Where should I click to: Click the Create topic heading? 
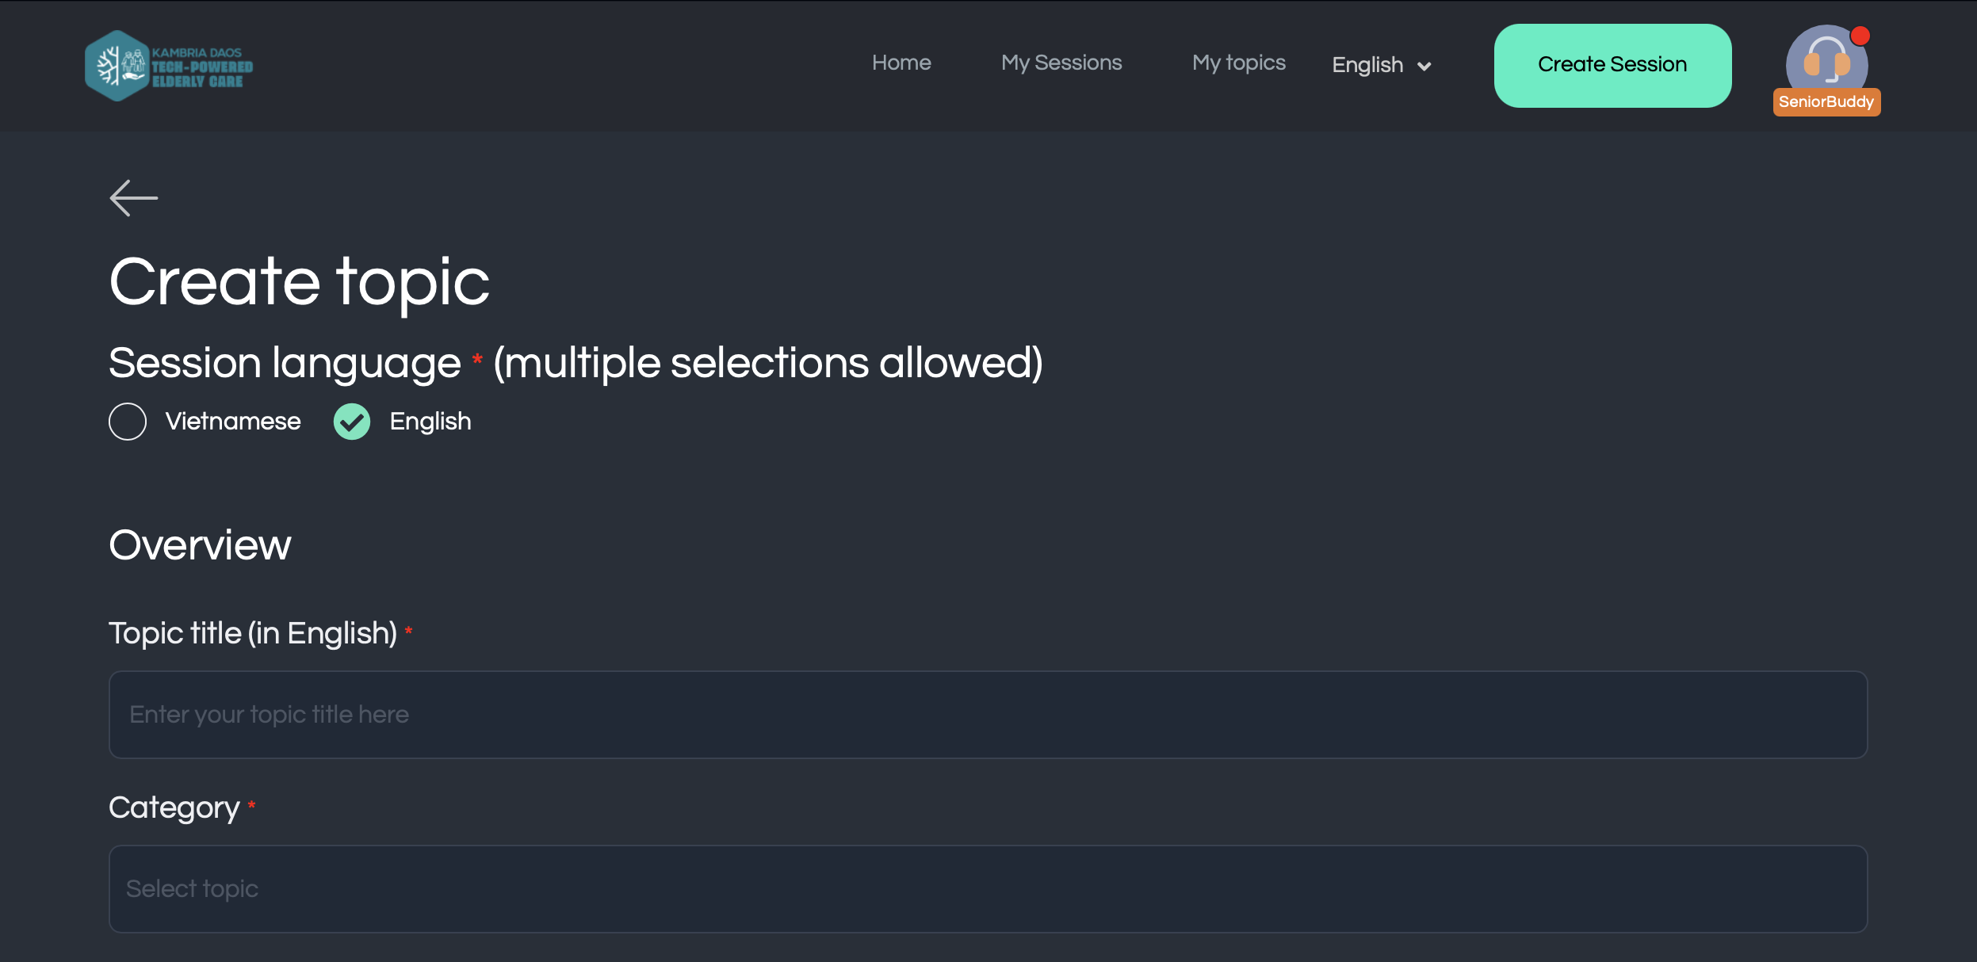[x=300, y=283]
